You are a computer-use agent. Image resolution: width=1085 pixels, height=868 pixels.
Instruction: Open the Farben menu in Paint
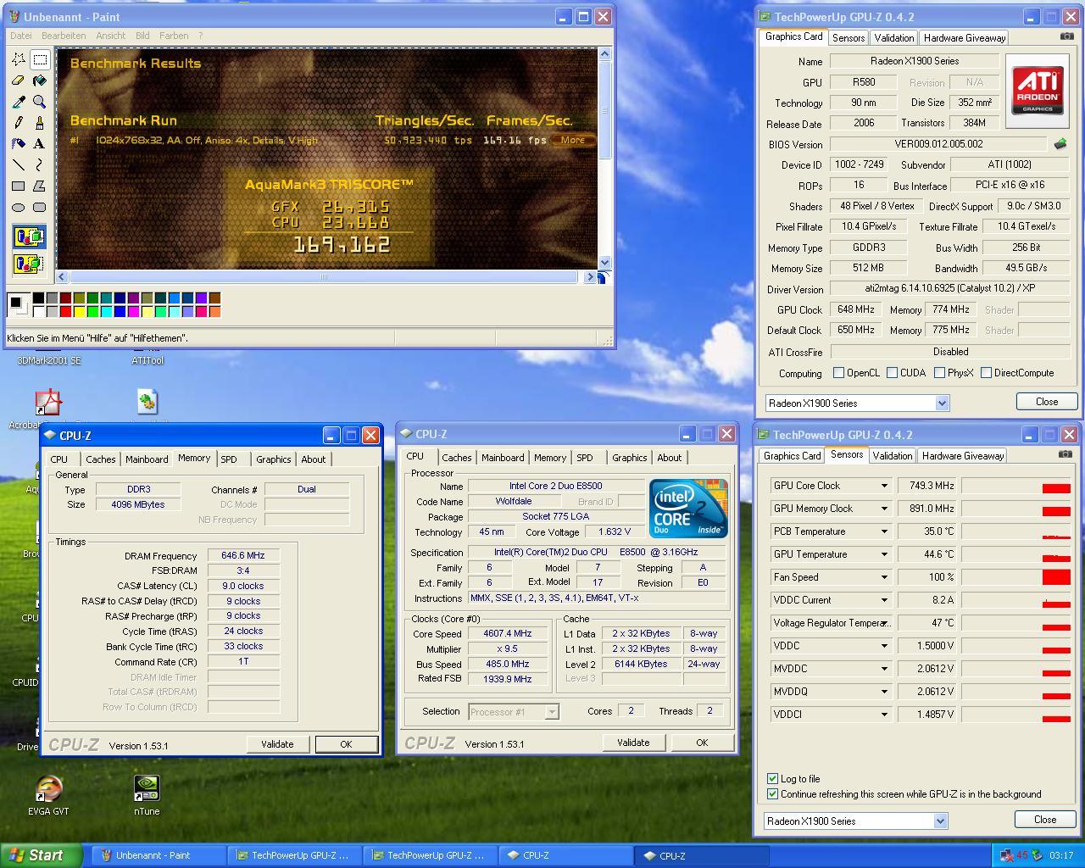click(174, 36)
